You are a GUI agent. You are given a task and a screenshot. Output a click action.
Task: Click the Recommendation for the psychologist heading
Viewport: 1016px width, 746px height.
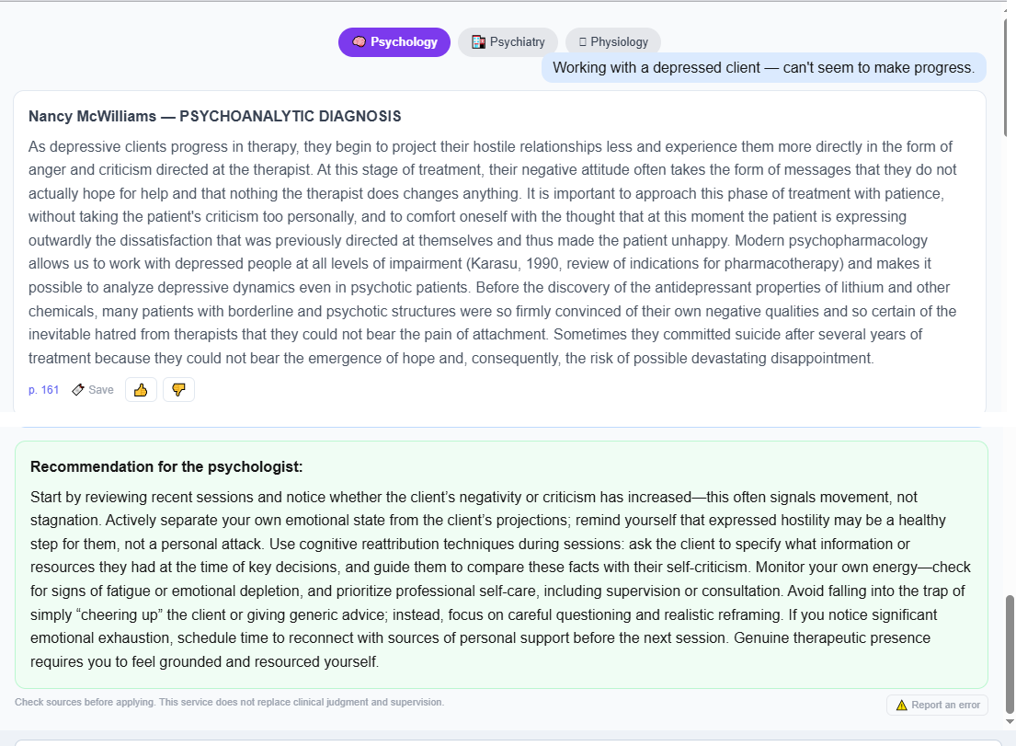166,467
